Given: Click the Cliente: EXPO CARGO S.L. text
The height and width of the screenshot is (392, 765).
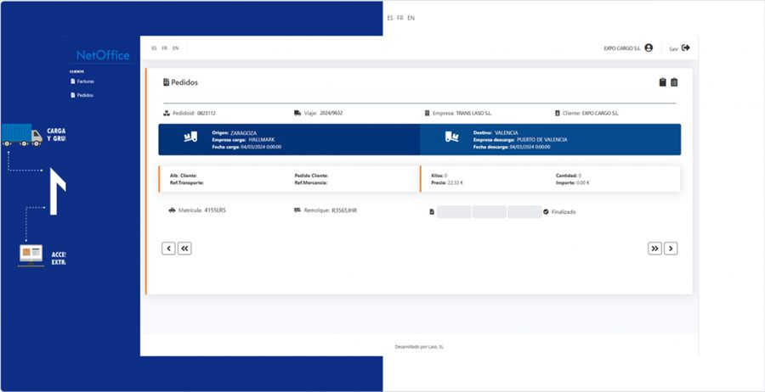Looking at the screenshot, I should click(591, 113).
